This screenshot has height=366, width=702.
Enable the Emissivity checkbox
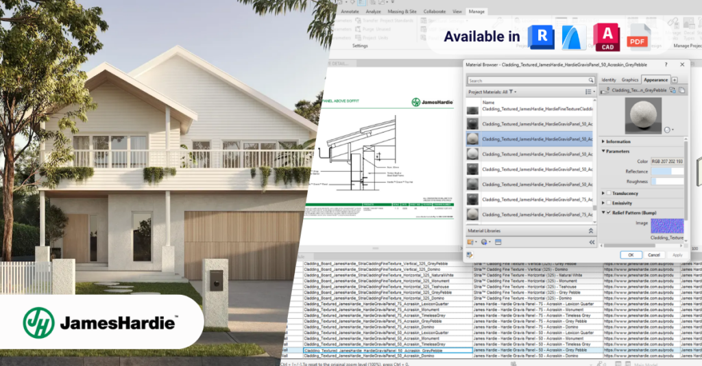[x=609, y=203]
